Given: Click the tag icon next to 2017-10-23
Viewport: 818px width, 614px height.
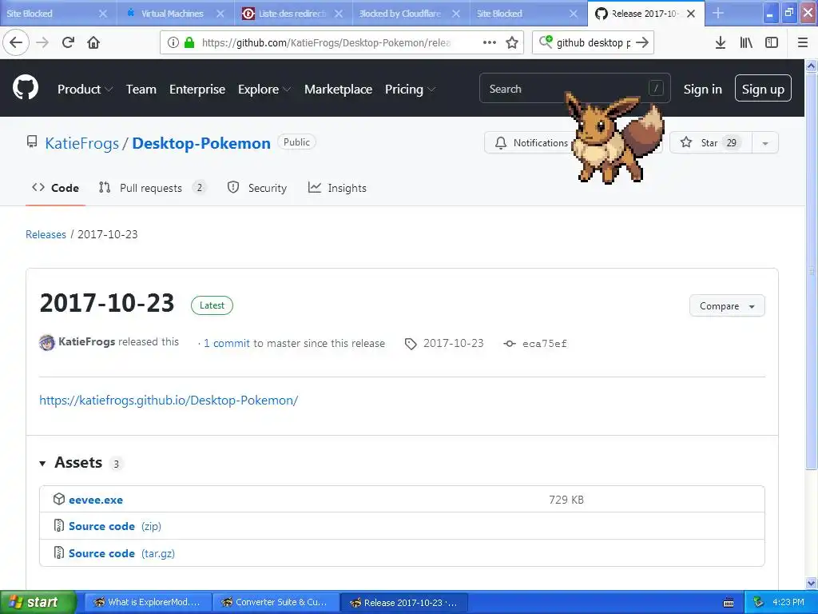Looking at the screenshot, I should tap(411, 344).
